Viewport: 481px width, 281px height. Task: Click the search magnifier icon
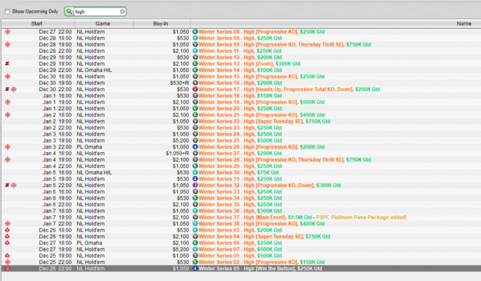pos(69,12)
